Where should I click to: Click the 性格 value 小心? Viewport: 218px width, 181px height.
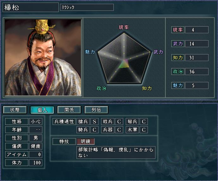tap(36, 122)
